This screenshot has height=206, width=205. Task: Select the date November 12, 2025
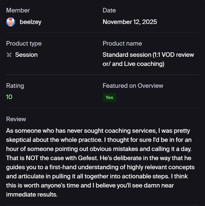coord(130,22)
